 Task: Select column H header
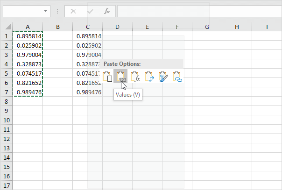pos(237,27)
